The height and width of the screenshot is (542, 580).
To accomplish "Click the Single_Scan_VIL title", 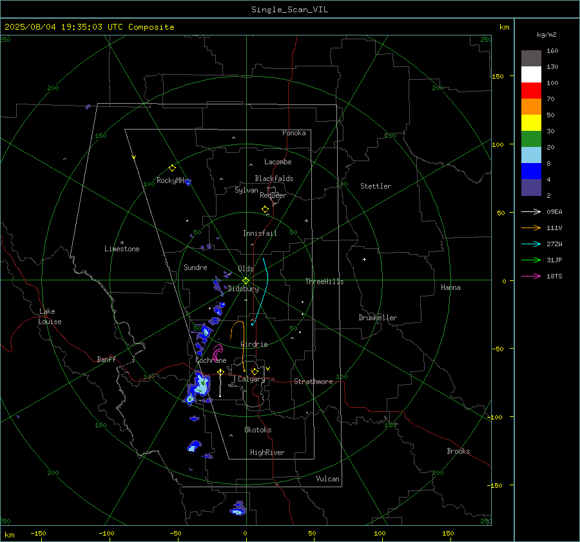I will [x=289, y=10].
